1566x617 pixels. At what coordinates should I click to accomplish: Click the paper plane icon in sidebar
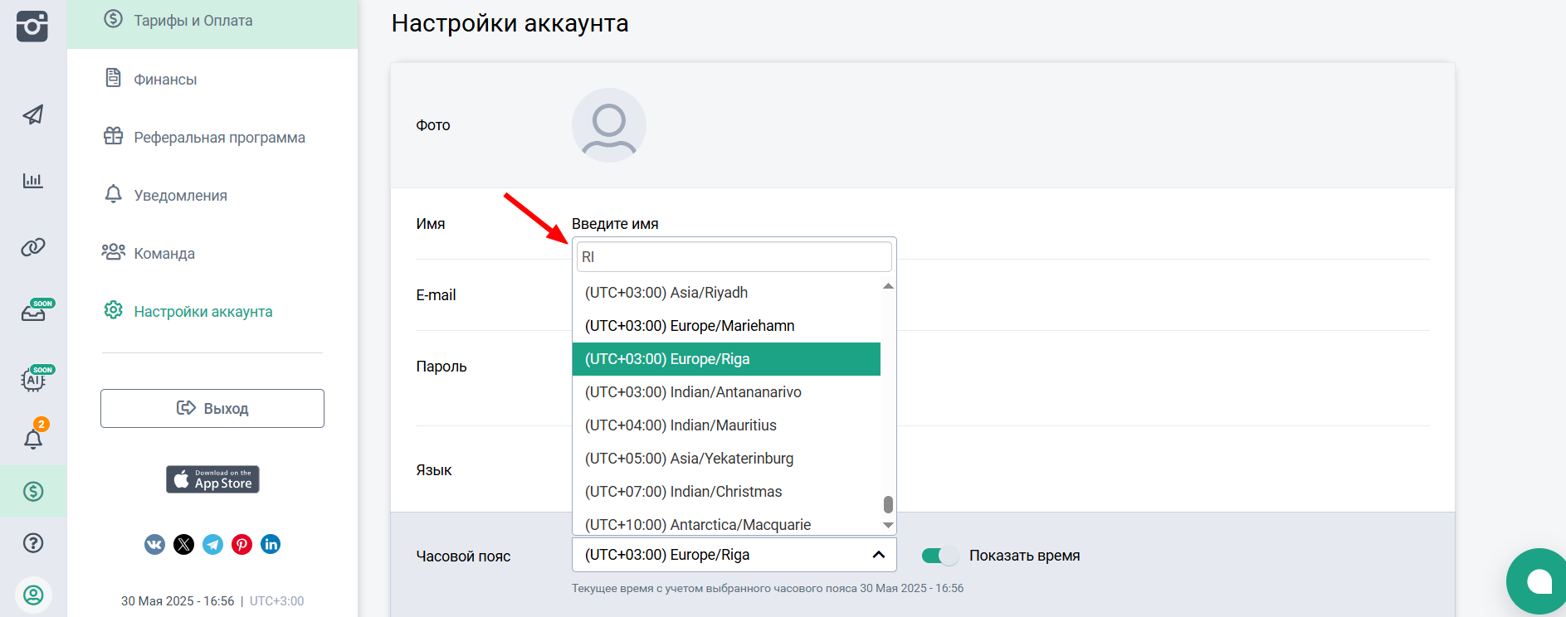pos(33,114)
